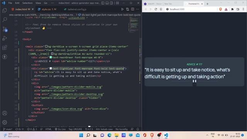Click the editor minimap preview
Screen dimensions: 247x139
134,25
